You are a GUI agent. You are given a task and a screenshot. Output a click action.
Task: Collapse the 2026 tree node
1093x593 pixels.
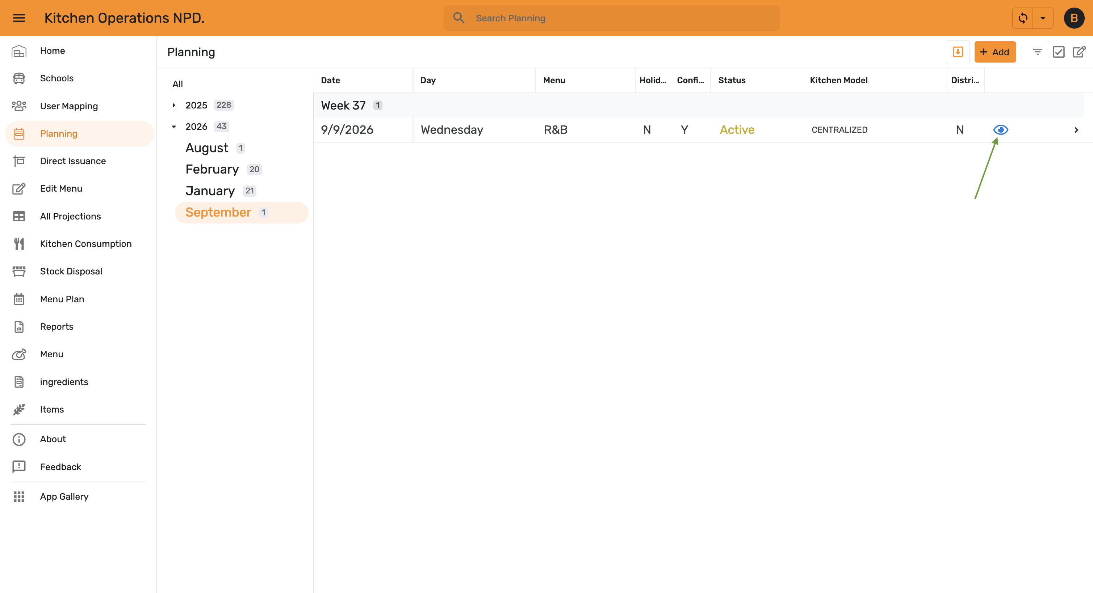click(174, 127)
